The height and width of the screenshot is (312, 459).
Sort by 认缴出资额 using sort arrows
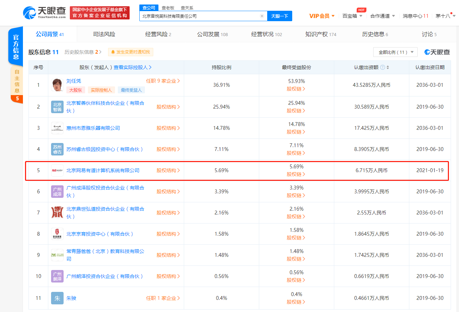click(x=388, y=67)
